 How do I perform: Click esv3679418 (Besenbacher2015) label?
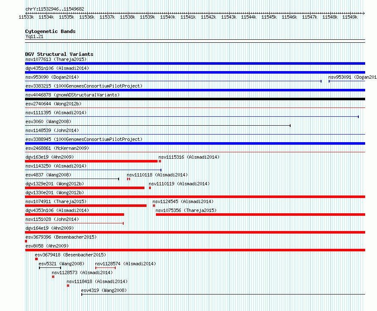[x=70, y=255]
